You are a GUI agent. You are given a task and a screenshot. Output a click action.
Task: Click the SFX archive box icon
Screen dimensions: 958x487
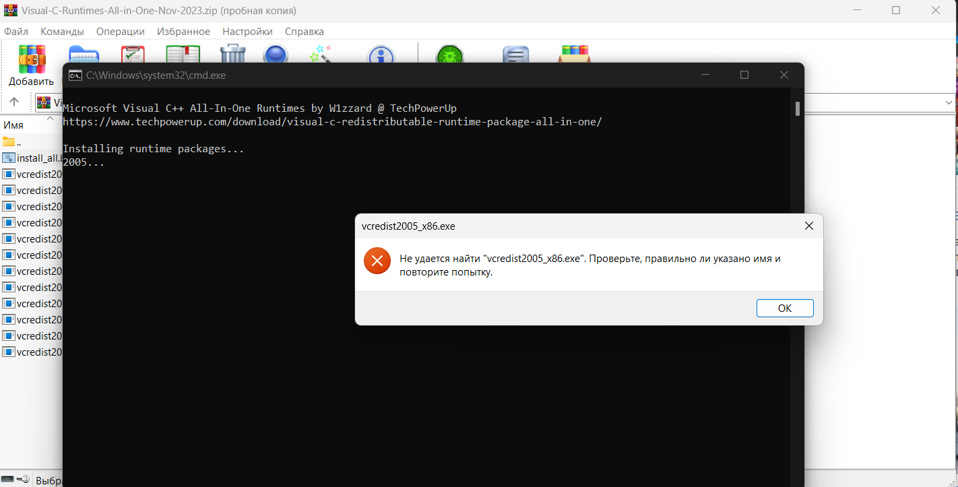(x=575, y=54)
